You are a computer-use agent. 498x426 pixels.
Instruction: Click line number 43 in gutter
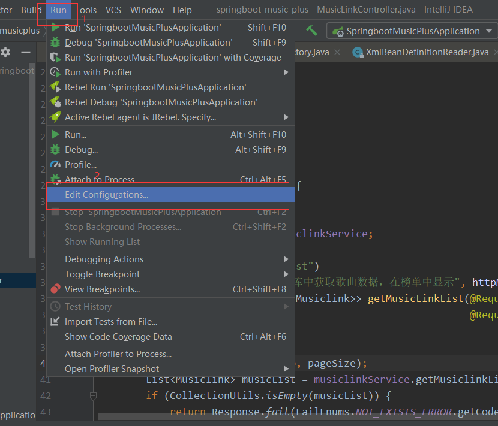tap(46, 412)
